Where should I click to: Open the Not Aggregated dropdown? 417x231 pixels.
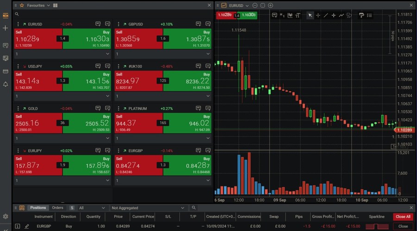(148, 208)
